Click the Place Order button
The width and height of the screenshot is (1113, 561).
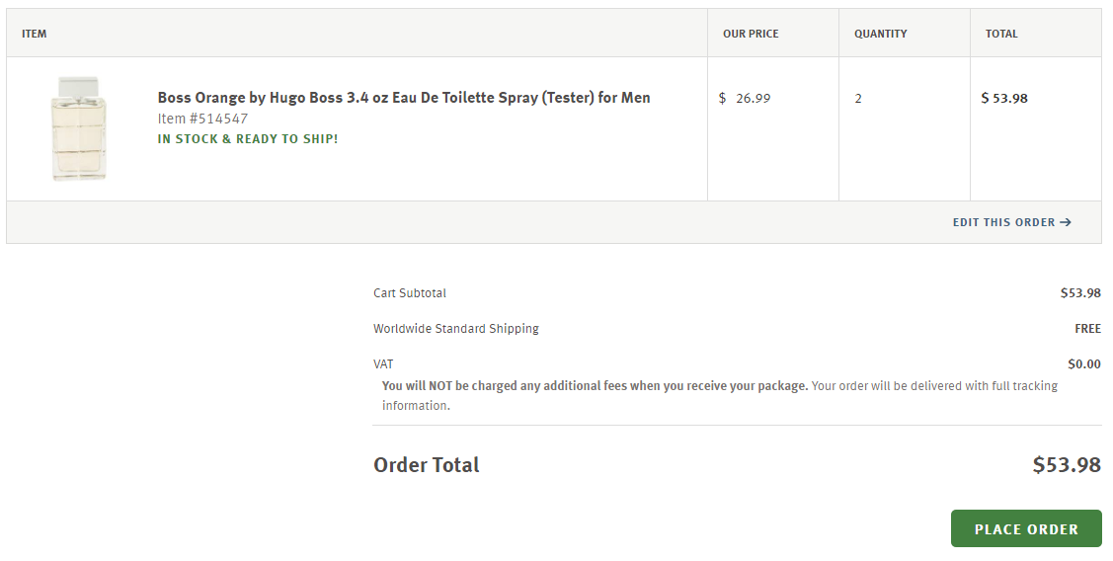pos(1025,529)
